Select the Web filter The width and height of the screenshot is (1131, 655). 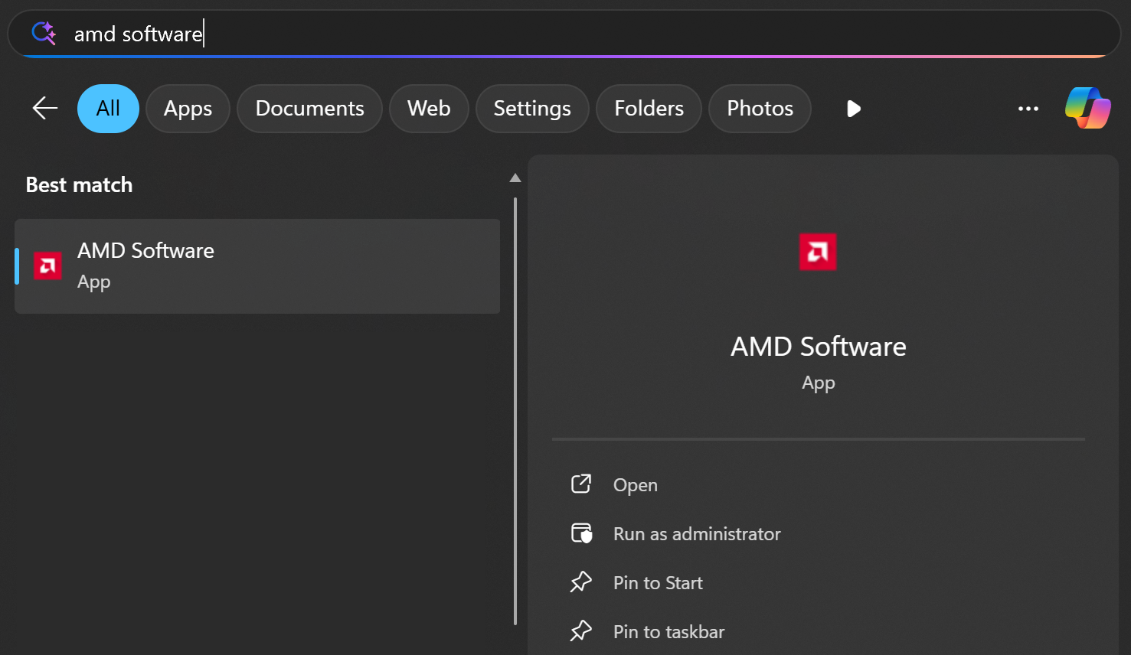click(429, 108)
